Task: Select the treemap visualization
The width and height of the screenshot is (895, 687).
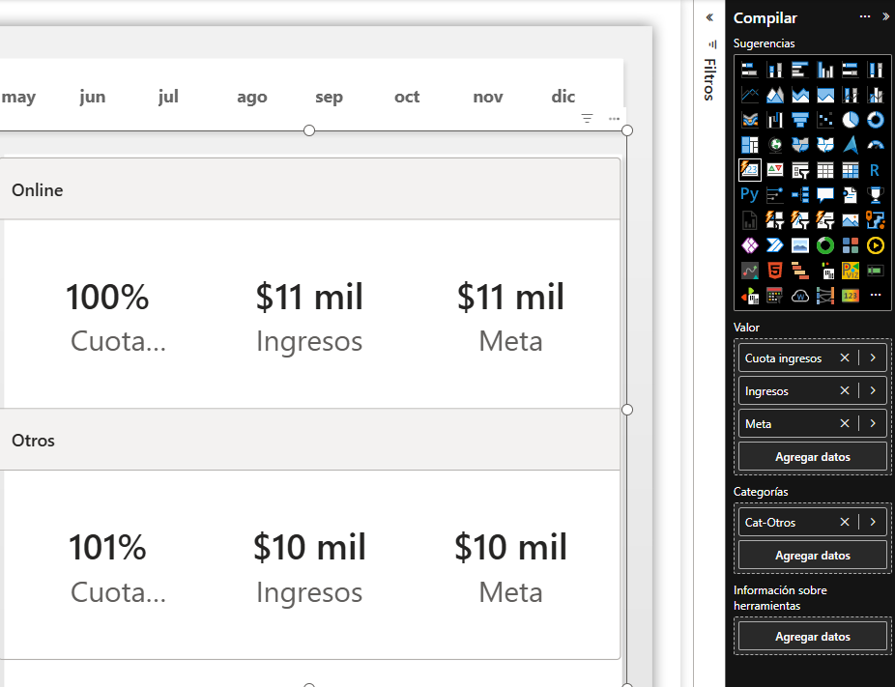Action: [x=749, y=145]
